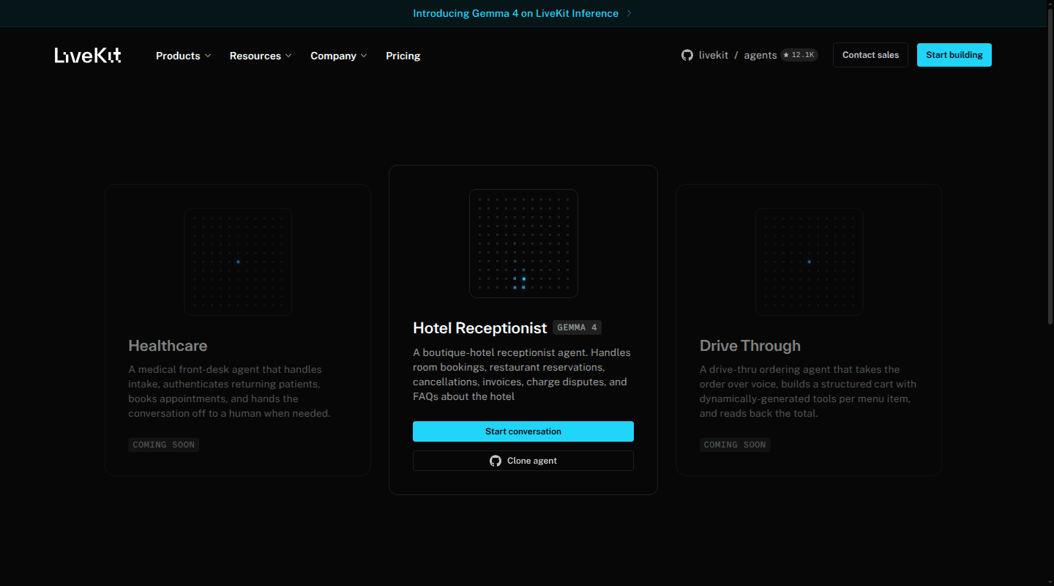The width and height of the screenshot is (1054, 586).
Task: Click the star count badge 12.1K
Action: click(x=799, y=55)
